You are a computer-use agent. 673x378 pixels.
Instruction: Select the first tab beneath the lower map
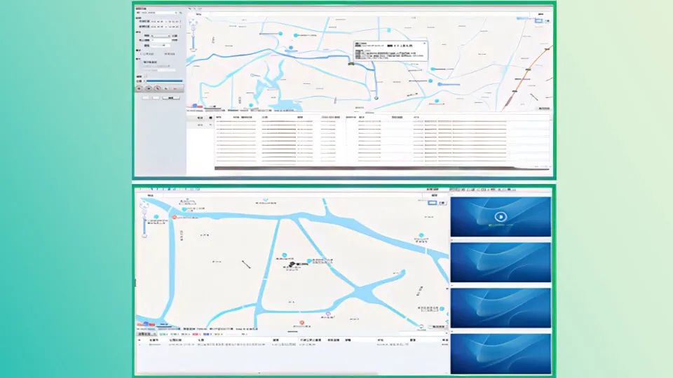(143, 334)
